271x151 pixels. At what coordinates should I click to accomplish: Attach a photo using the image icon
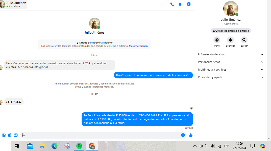click(x=4, y=135)
